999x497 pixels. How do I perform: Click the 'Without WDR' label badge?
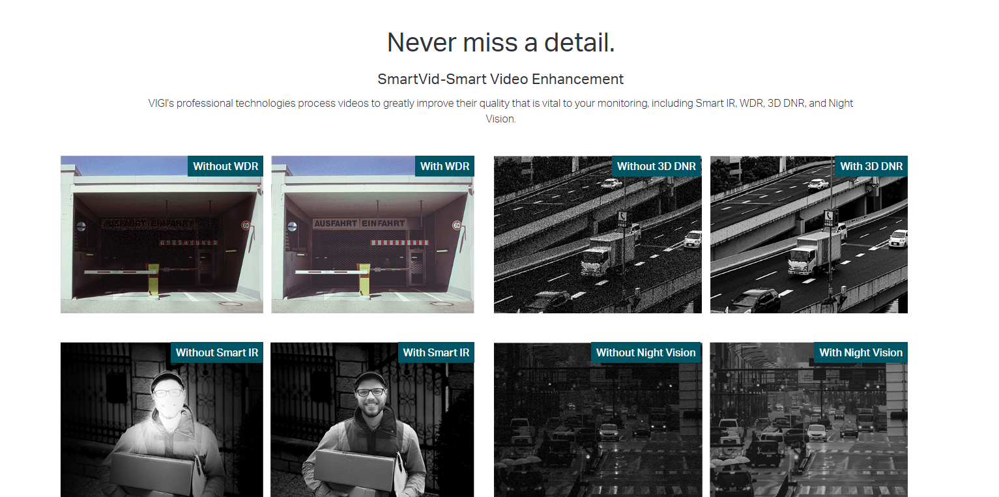(x=225, y=166)
